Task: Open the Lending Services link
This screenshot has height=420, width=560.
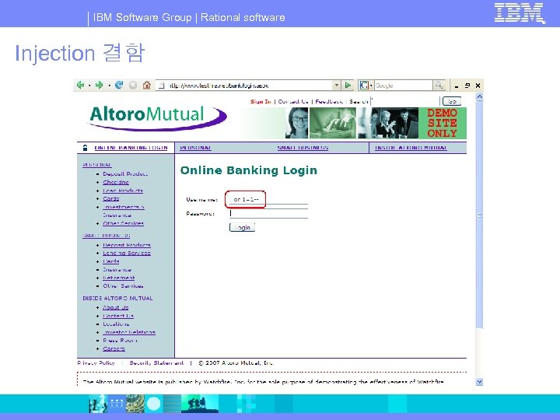Action: tap(127, 253)
